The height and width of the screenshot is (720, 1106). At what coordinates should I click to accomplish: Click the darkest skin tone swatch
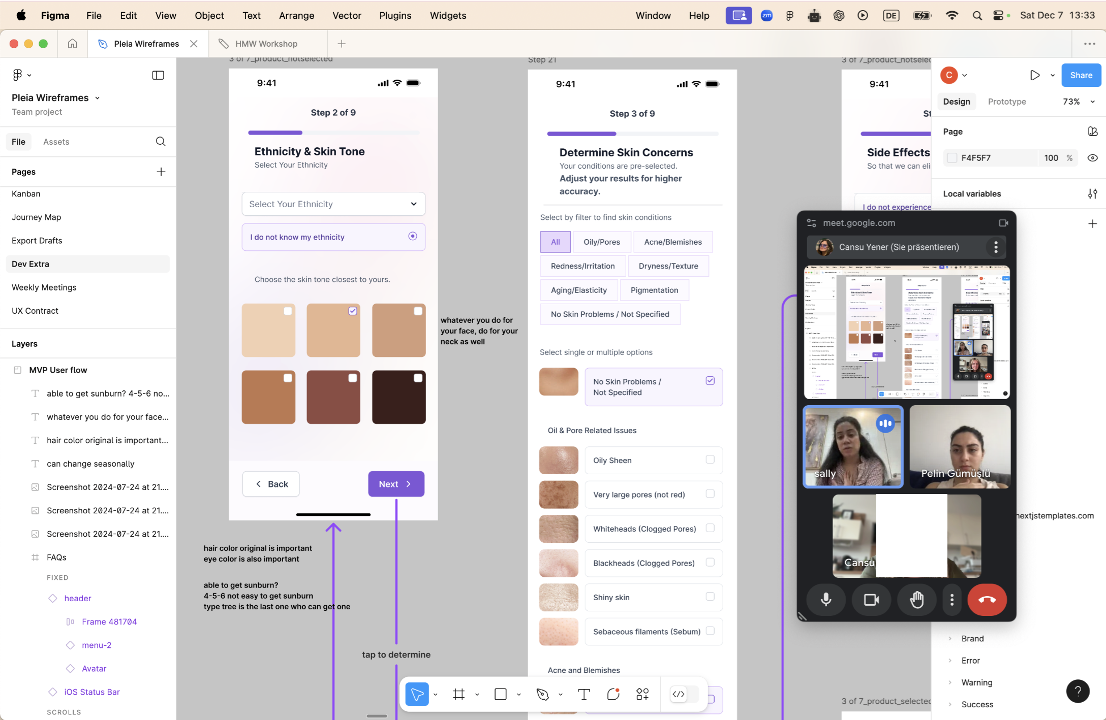pyautogui.click(x=398, y=397)
